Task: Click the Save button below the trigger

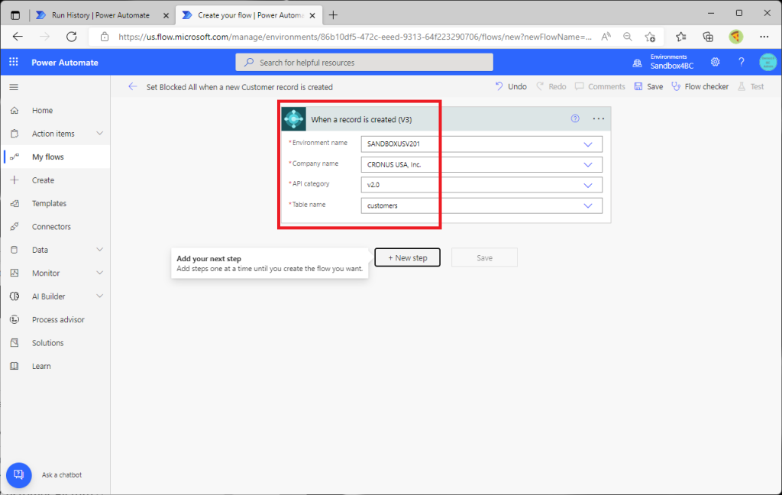Action: coord(484,257)
